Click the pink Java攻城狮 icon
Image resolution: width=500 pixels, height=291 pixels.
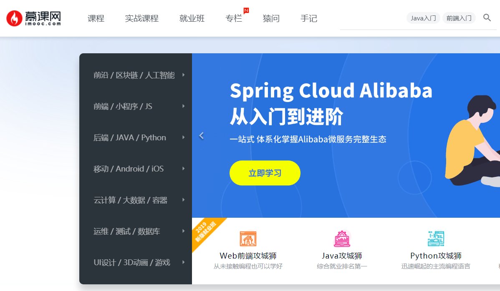click(342, 239)
